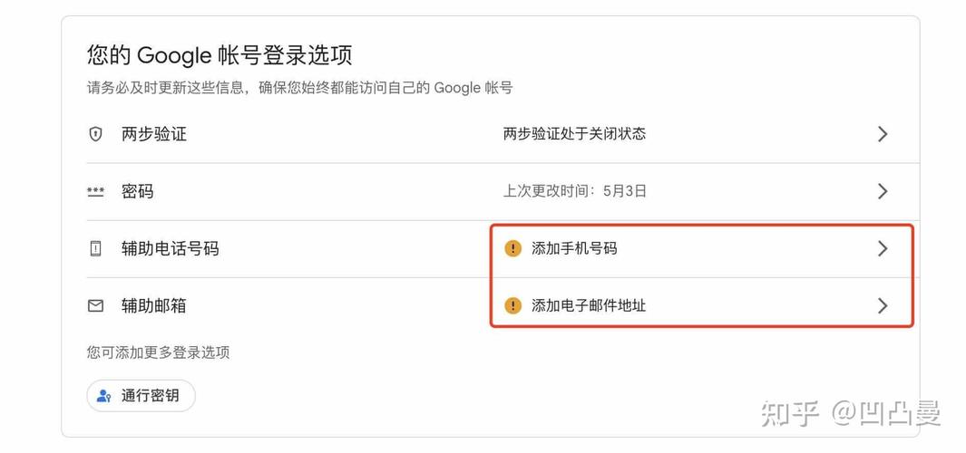Viewport: 966px width, 453px height.
Task: Open 添加手机号码 row chevron arrow
Action: coord(883,248)
